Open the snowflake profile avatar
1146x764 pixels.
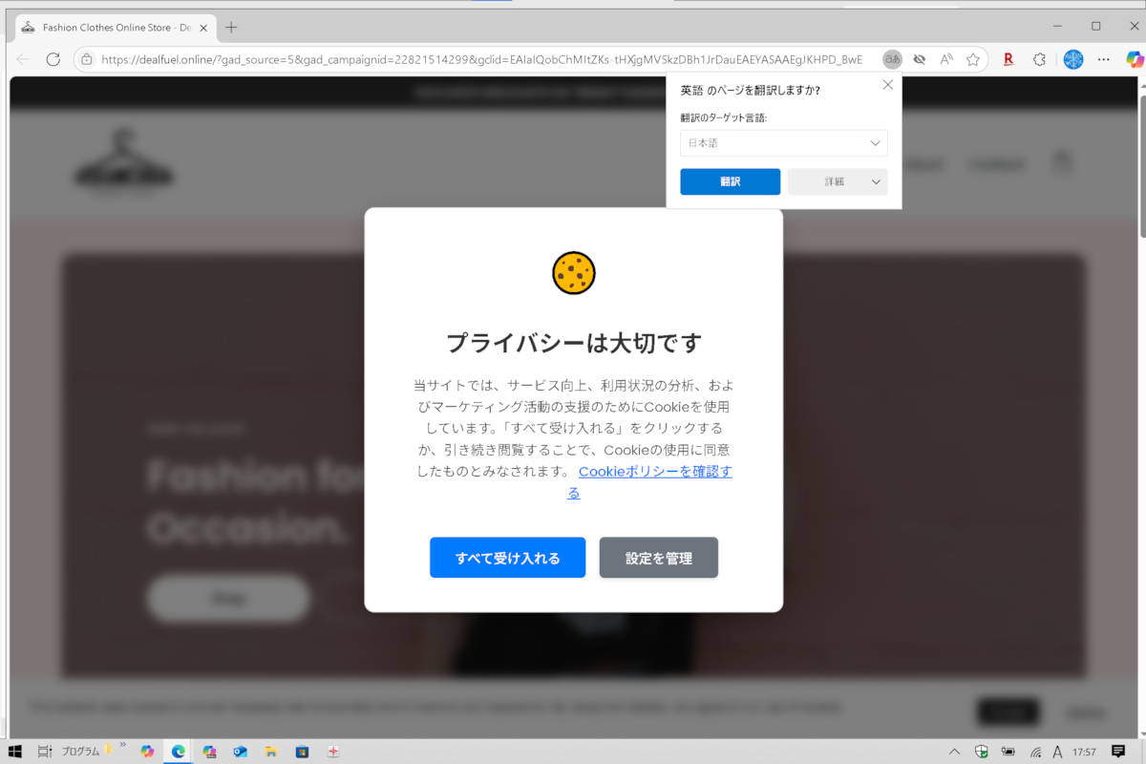pos(1073,59)
